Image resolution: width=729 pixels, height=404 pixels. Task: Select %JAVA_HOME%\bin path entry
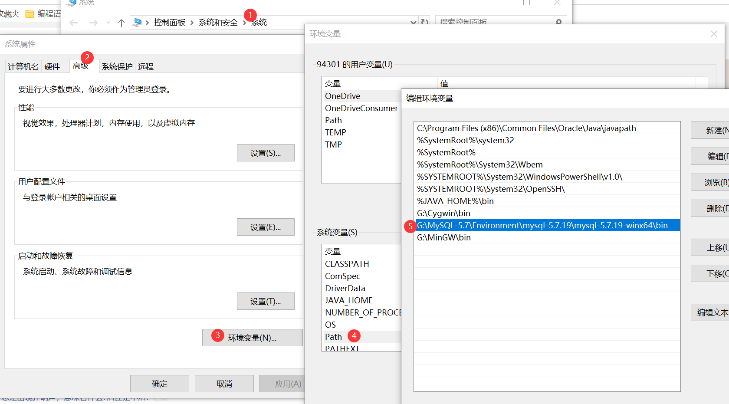click(x=547, y=201)
